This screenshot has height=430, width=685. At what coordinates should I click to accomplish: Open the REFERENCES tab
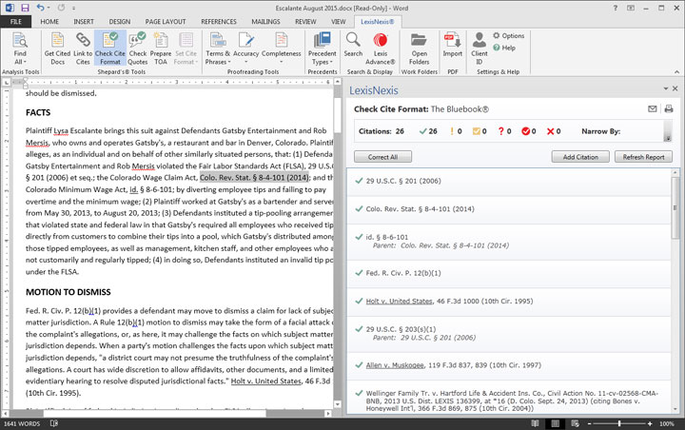(x=219, y=22)
